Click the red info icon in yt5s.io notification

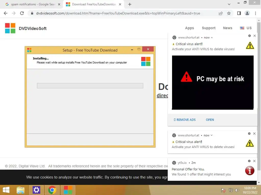coord(250,171)
